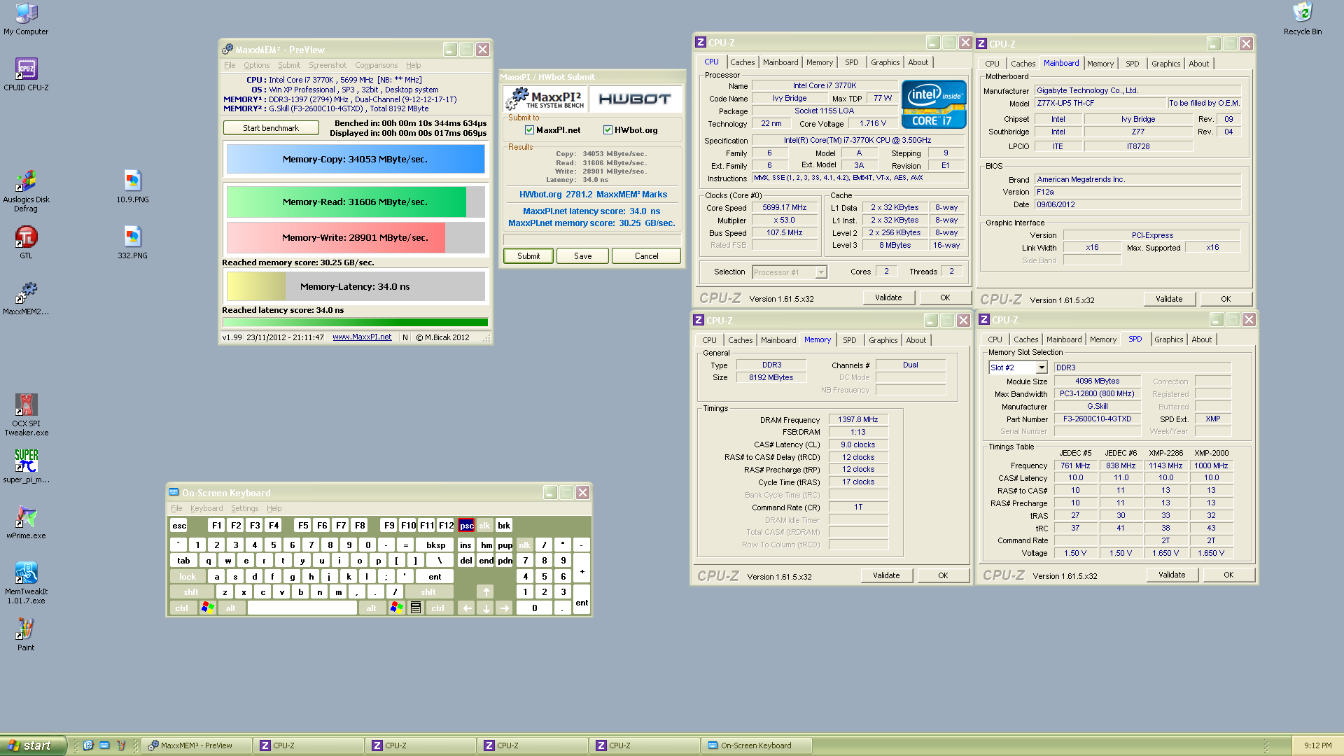Switch to SPD tab in Memory CPU-Z window
This screenshot has height=756, width=1344.
pyautogui.click(x=849, y=340)
